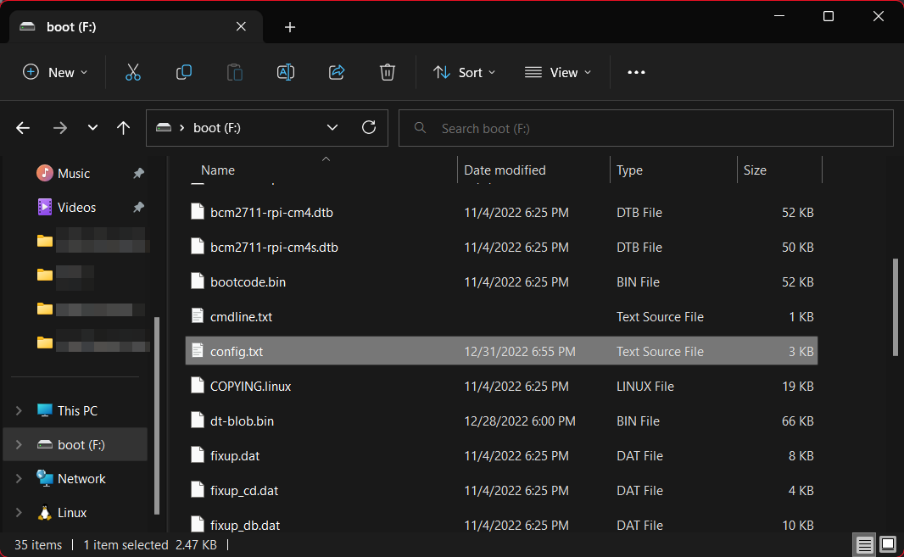
Task: Navigate back with the left arrow
Action: (x=23, y=128)
